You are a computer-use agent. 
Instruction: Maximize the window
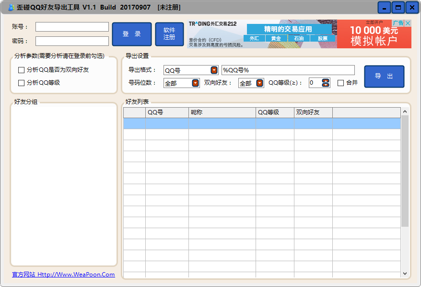point(398,8)
